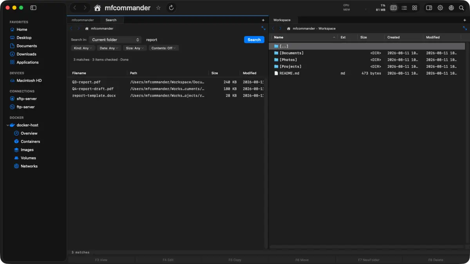The width and height of the screenshot is (470, 264).
Task: Go back in the left pane
Action: coord(71,29)
